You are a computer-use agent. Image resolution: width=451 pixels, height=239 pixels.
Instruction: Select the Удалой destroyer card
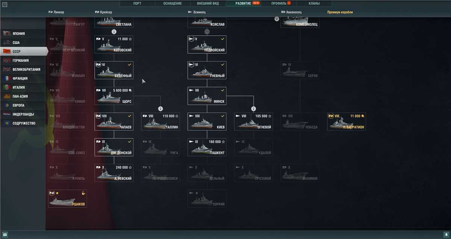254,147
